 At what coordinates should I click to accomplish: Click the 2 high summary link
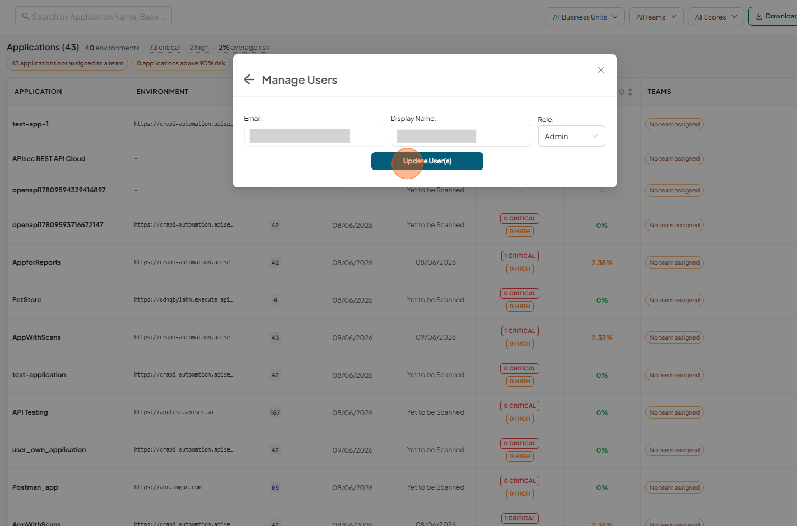(199, 48)
